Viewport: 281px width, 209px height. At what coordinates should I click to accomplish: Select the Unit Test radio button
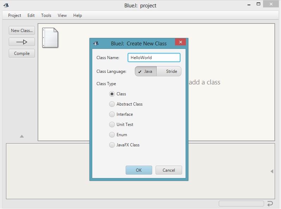[112, 125]
